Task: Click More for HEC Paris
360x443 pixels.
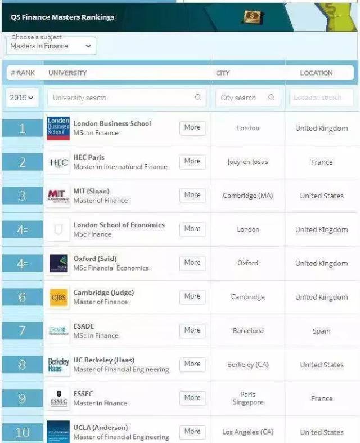Action: (192, 162)
